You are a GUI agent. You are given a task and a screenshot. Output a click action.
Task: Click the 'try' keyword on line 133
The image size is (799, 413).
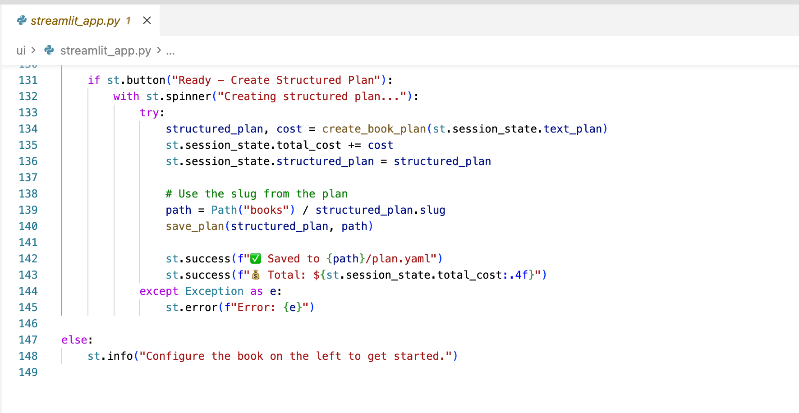(x=149, y=113)
